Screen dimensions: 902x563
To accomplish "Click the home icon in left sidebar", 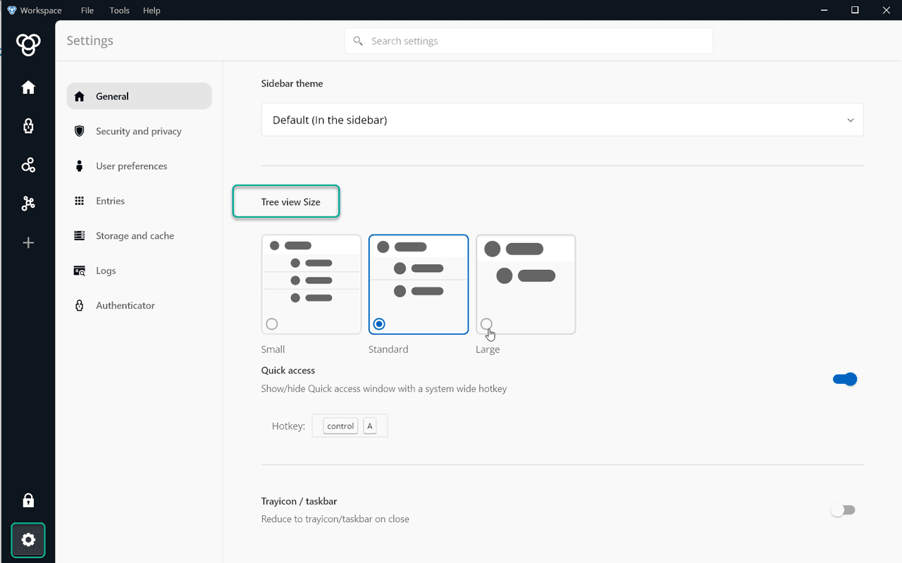I will point(28,87).
